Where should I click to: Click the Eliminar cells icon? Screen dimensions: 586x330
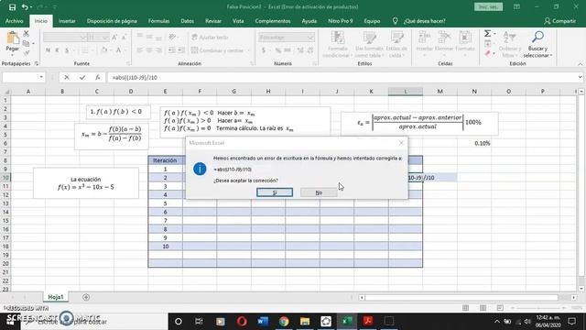tap(444, 38)
